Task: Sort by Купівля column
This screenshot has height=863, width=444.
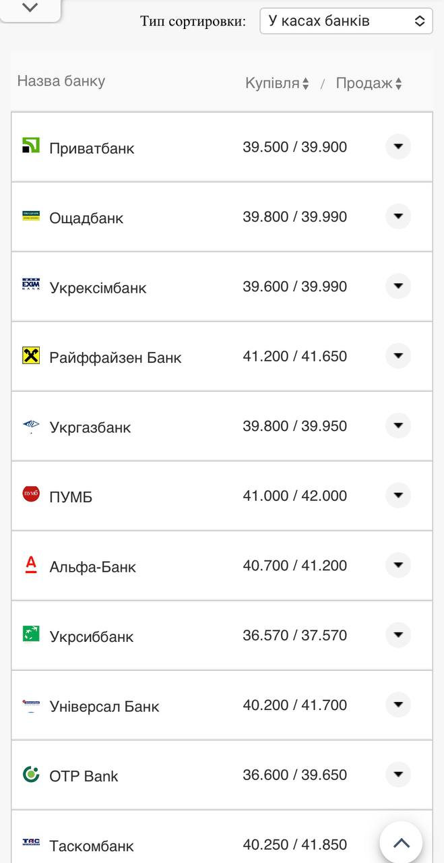Action: click(277, 84)
